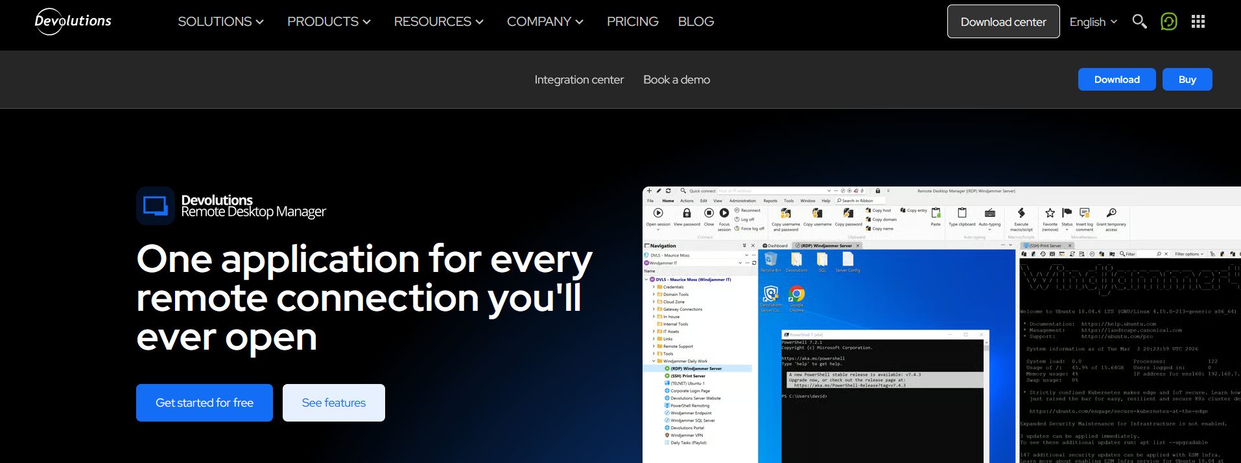Click the Focus session icon
Image resolution: width=1241 pixels, height=463 pixels.
pos(724,213)
